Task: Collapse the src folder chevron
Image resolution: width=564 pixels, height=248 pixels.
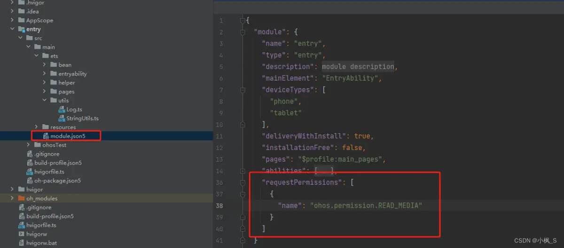Action: click(21, 38)
